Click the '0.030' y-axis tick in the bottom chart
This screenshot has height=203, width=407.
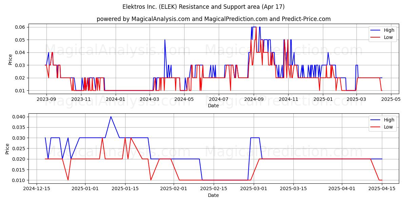click(x=19, y=138)
